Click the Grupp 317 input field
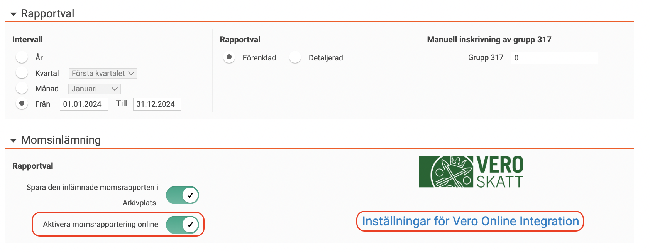 554,58
